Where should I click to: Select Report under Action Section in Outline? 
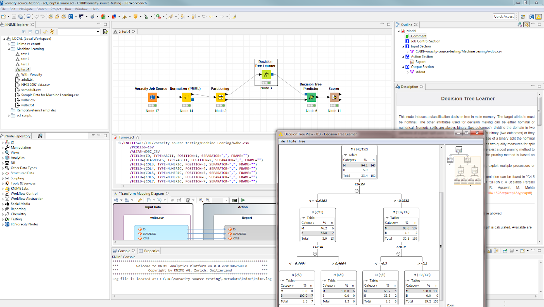tap(420, 62)
